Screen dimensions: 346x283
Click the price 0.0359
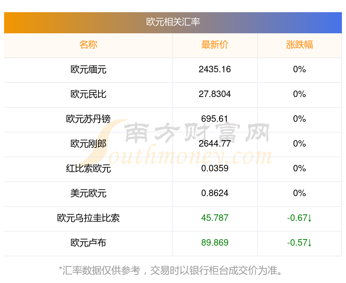point(215,169)
